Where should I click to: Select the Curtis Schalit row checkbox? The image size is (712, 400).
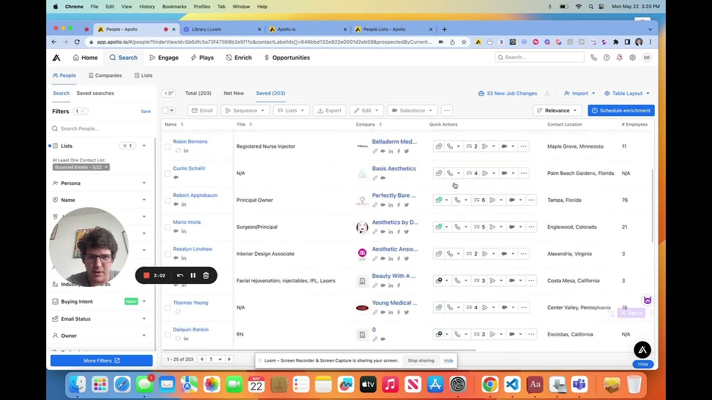pyautogui.click(x=167, y=173)
